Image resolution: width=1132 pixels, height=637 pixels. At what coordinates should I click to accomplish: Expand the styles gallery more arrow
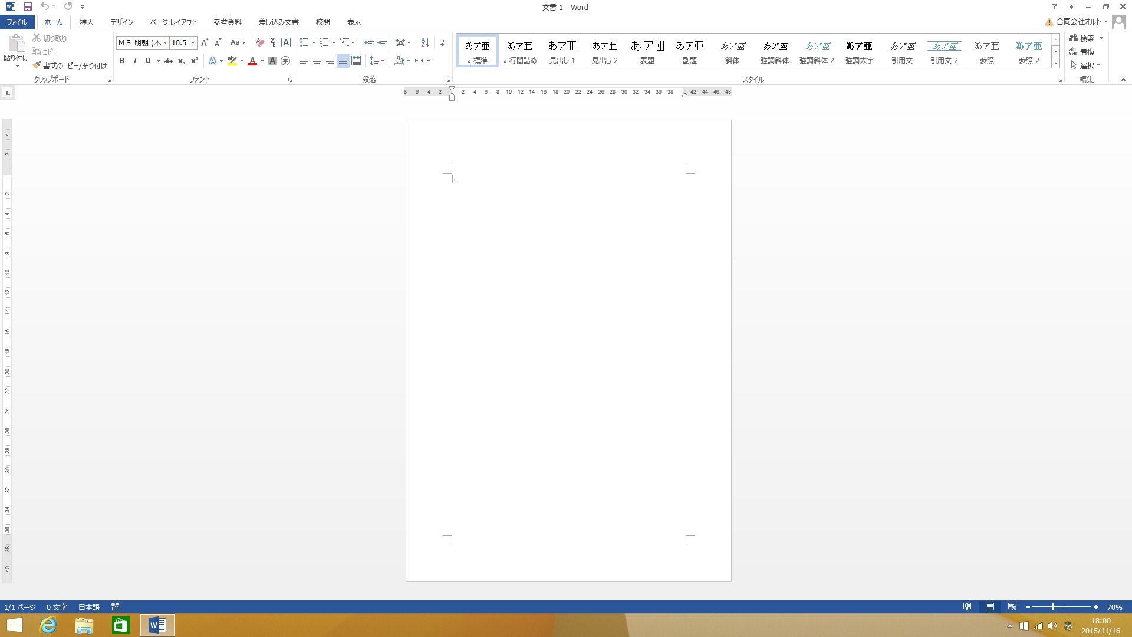pyautogui.click(x=1055, y=63)
